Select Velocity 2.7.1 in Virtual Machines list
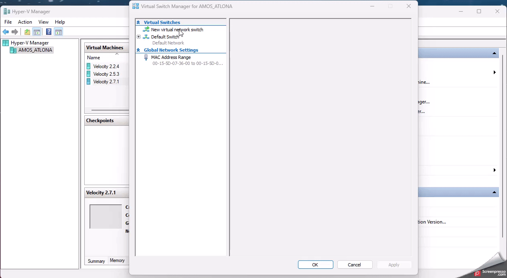Screen dimensions: 507x278 click(x=106, y=82)
